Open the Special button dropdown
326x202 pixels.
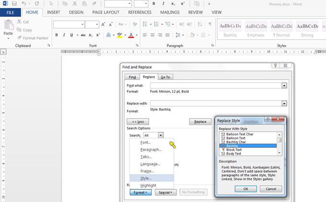[x=166, y=192]
